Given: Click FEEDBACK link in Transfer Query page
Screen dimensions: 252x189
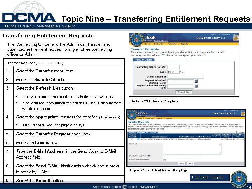Looking at the screenshot, I should tap(224, 34).
